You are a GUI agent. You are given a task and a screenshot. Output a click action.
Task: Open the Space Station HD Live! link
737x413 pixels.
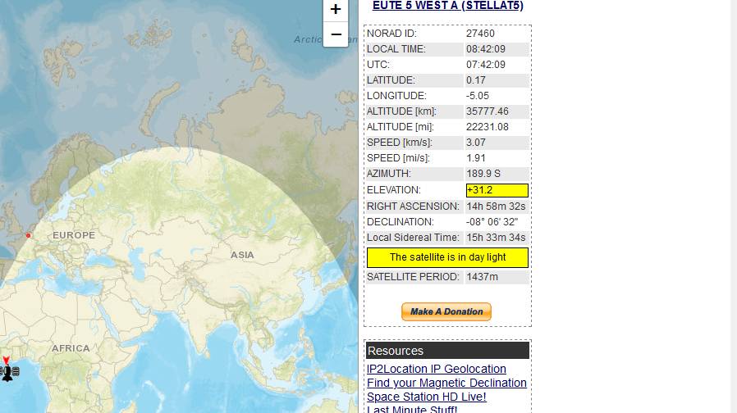tap(426, 397)
